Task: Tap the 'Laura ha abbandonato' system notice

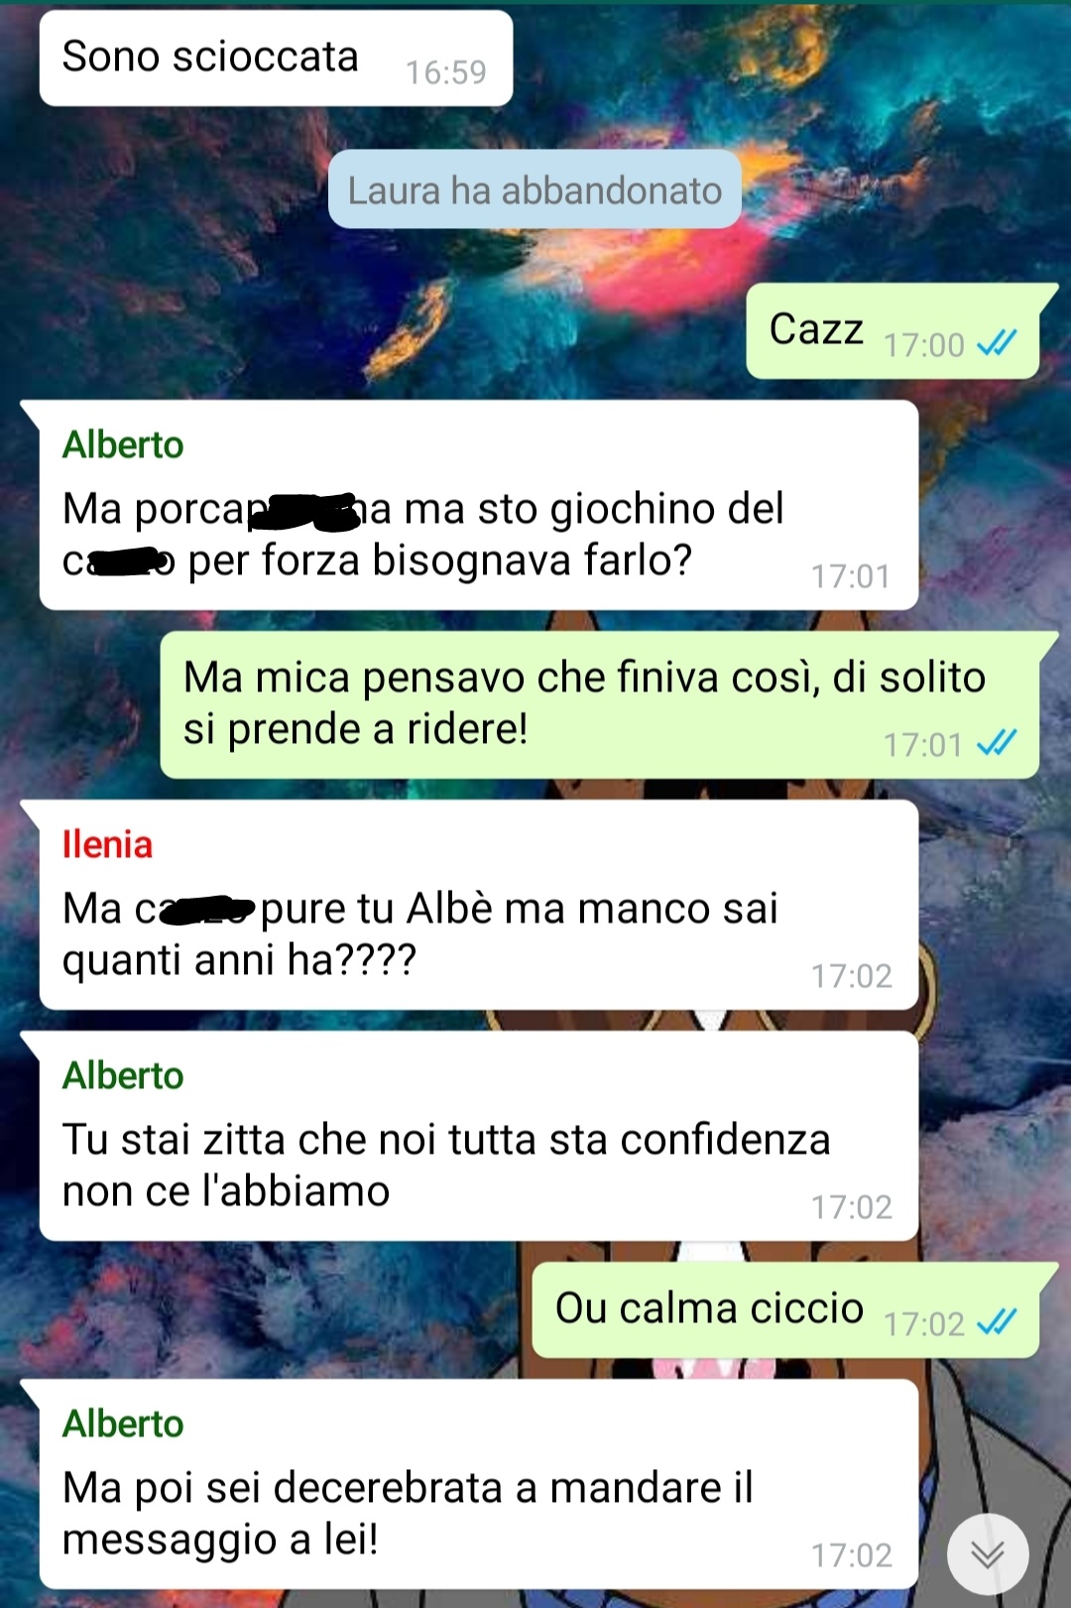Action: [535, 189]
